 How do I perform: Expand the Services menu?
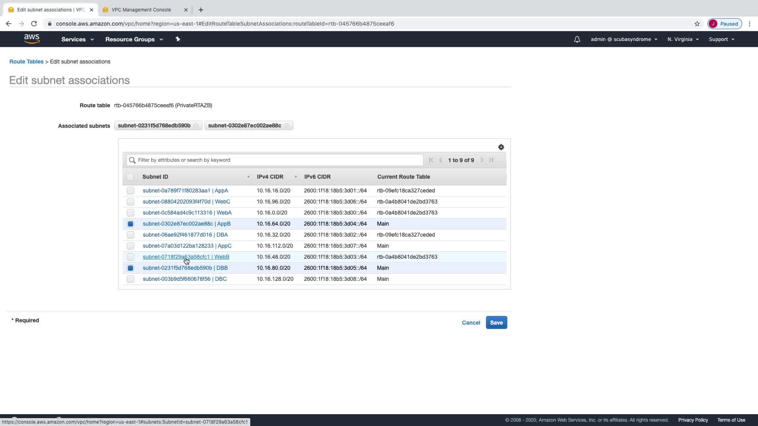pyautogui.click(x=77, y=39)
